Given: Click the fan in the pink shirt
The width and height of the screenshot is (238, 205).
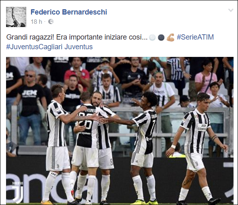Looking at the screenshot, I should point(206,78).
